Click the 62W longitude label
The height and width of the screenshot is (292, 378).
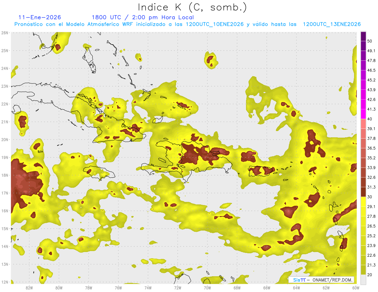pyautogui.click(x=326, y=288)
